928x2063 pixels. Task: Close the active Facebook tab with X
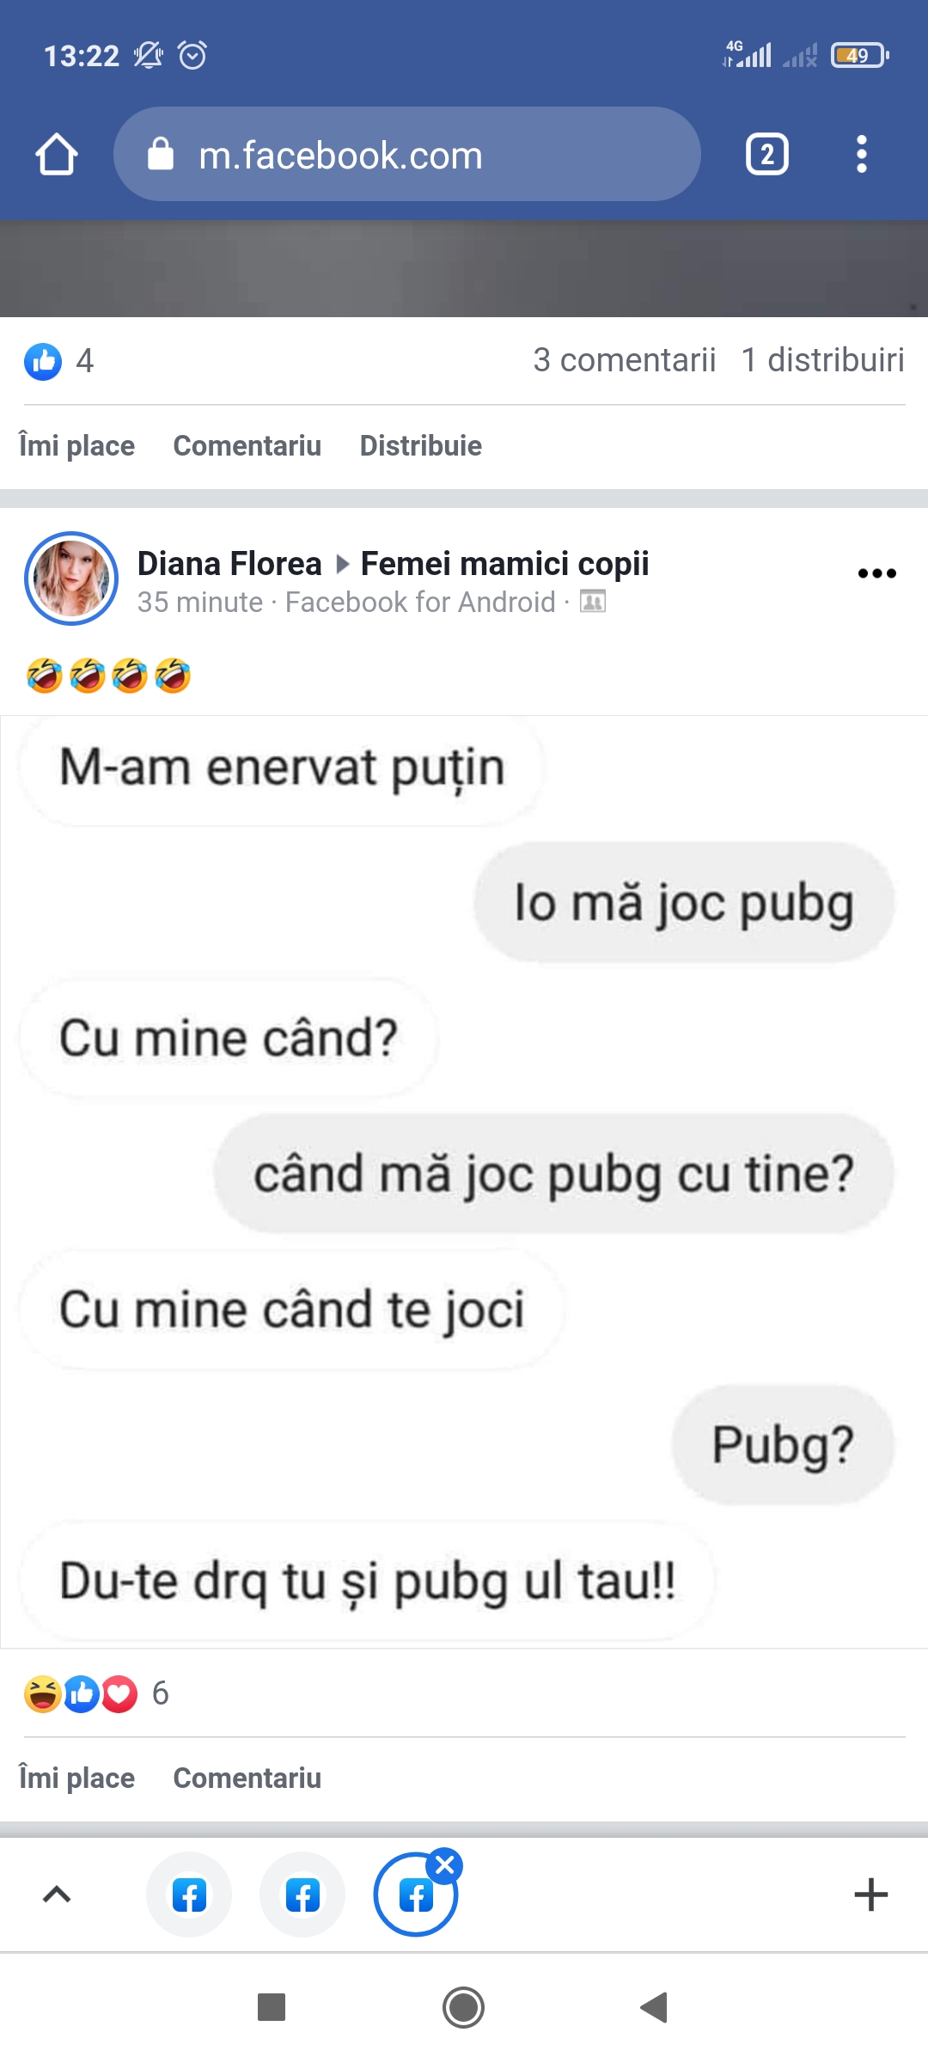pyautogui.click(x=445, y=1865)
